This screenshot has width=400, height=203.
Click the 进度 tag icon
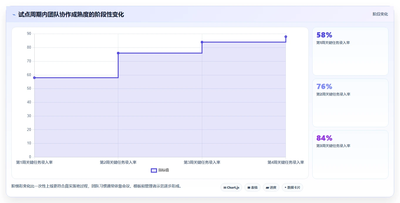(x=267, y=187)
